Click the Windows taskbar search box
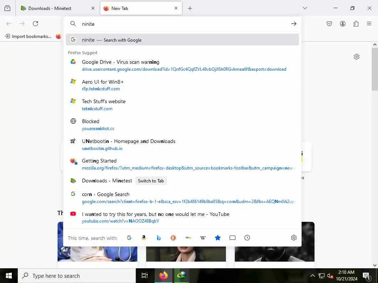This screenshot has height=283, width=378. pyautogui.click(x=77, y=276)
